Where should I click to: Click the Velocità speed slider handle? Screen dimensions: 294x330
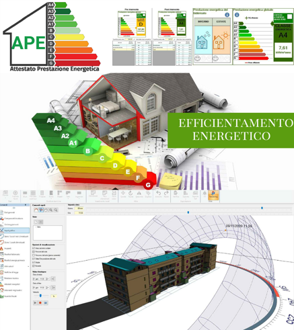(x=40, y=296)
